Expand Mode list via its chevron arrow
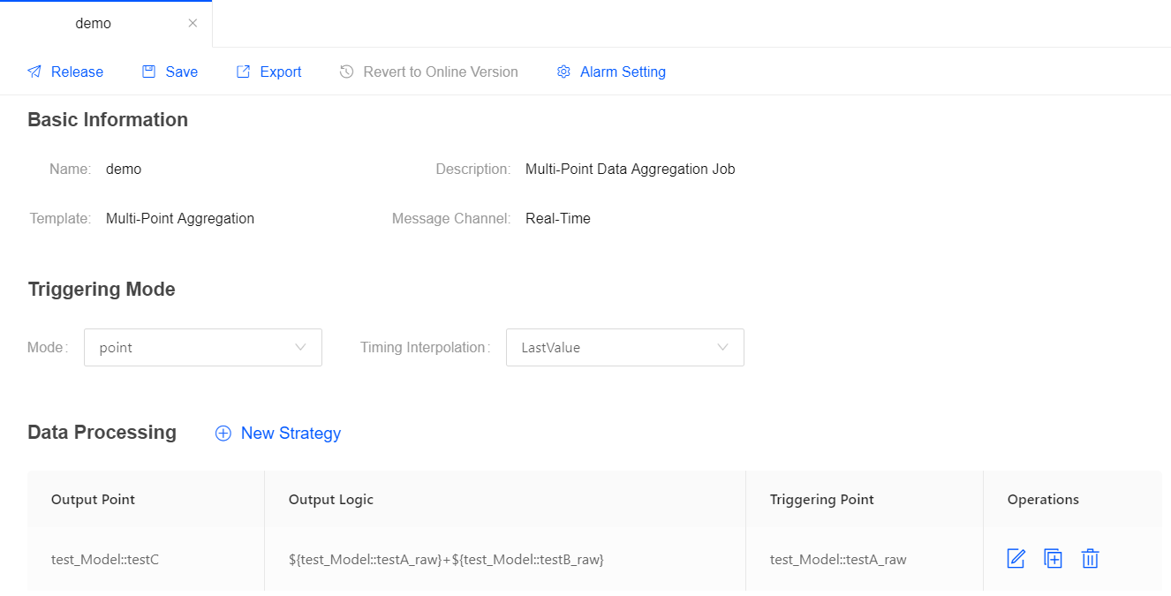This screenshot has width=1171, height=596. point(301,348)
